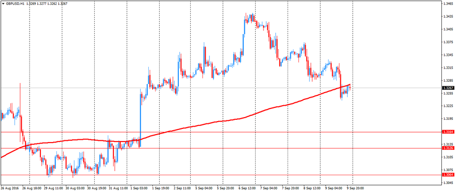Click the 1 Sep 03:00 time label

click(139, 188)
